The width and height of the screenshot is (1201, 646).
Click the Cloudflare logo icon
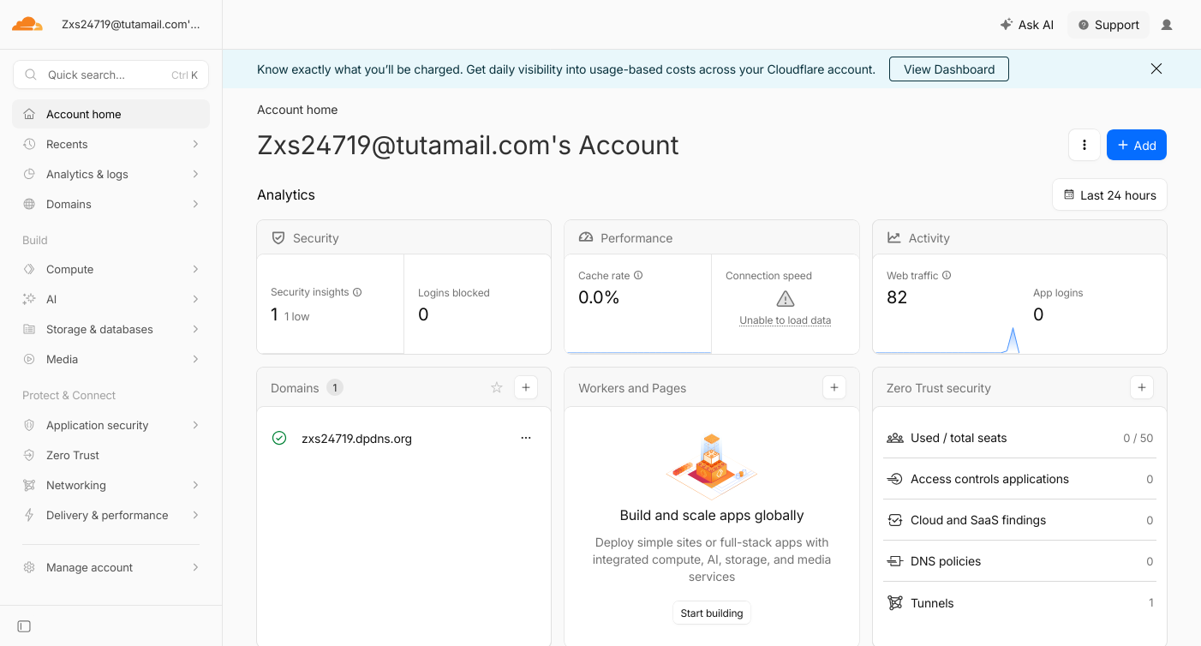pos(27,24)
